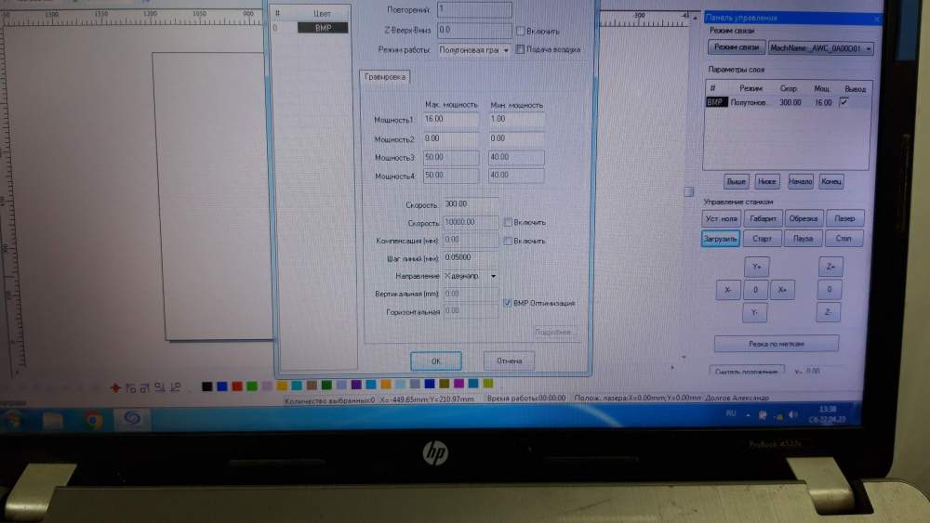Select the BMP layer row in dialog list
Screen dimensions: 930x523
(x=322, y=28)
